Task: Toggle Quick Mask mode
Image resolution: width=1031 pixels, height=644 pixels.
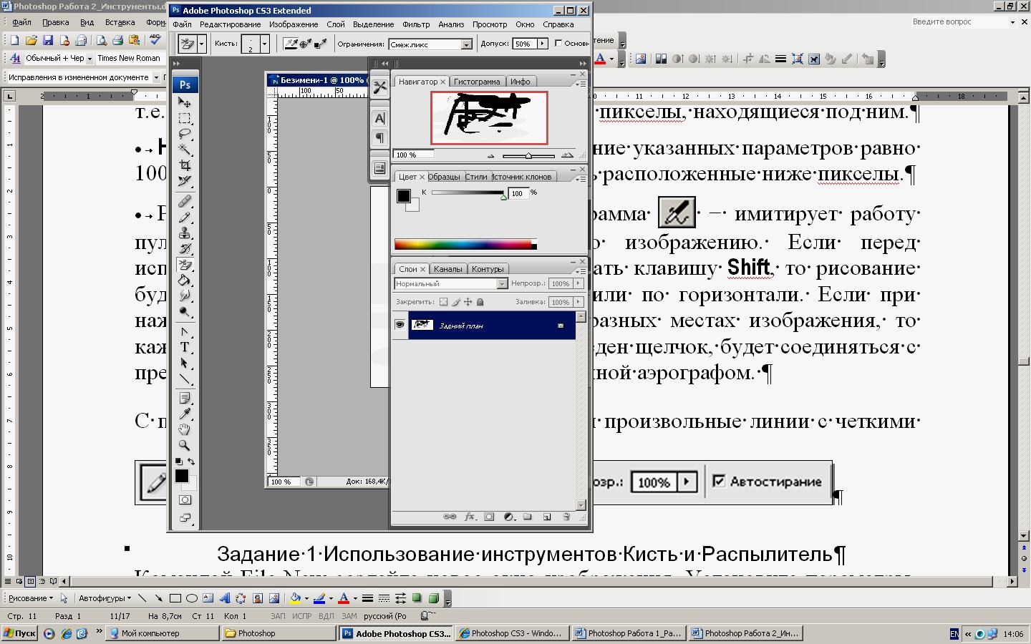Action: click(185, 500)
